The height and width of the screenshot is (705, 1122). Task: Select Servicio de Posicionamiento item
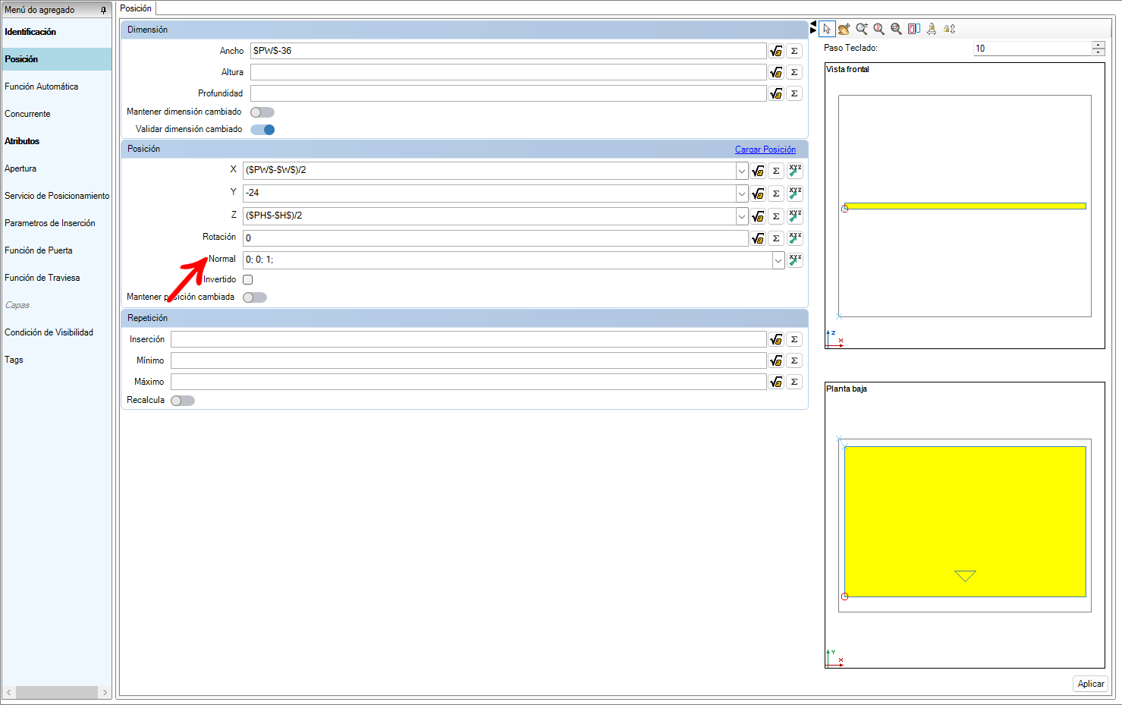[57, 196]
